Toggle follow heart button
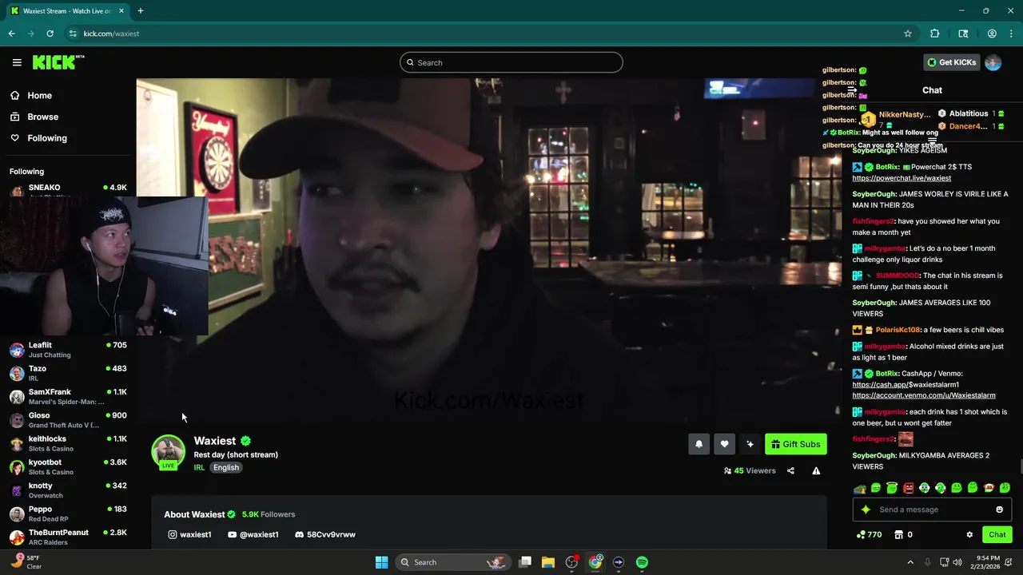 coord(724,445)
